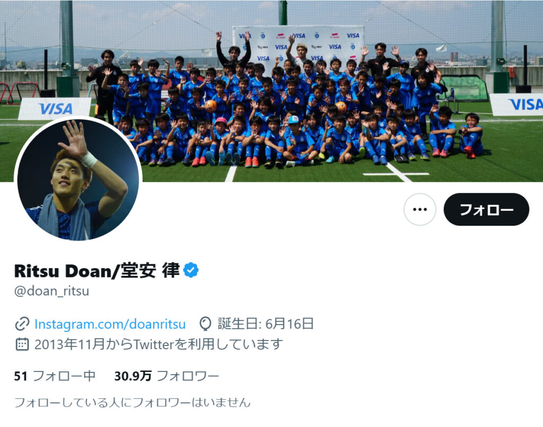Viewport: 543px width, 427px height.
Task: Click the 2013年11月 Twitter join date text
Action: tap(159, 344)
